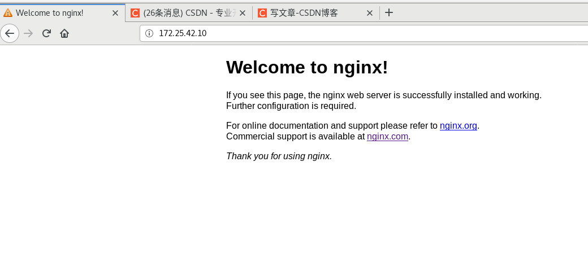
Task: Go to the browser home page
Action: click(x=64, y=33)
